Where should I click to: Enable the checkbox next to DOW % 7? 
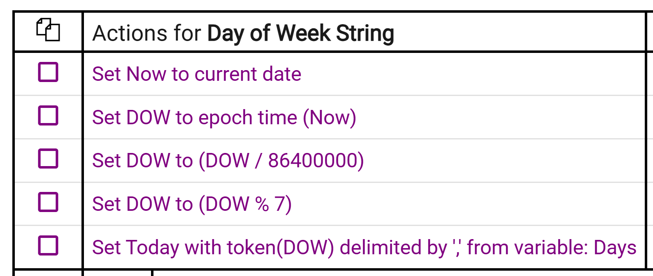48,202
